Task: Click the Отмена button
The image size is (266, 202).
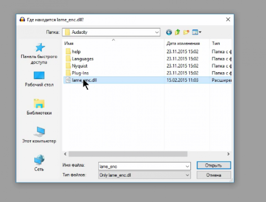Action: click(214, 175)
